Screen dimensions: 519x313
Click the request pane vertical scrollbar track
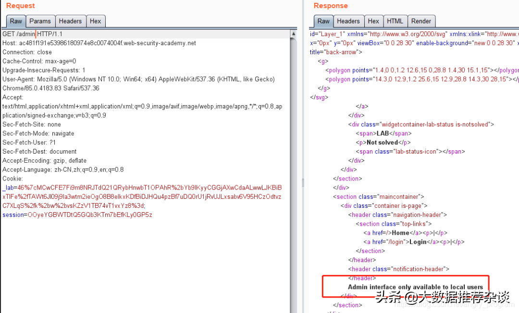(x=293, y=175)
